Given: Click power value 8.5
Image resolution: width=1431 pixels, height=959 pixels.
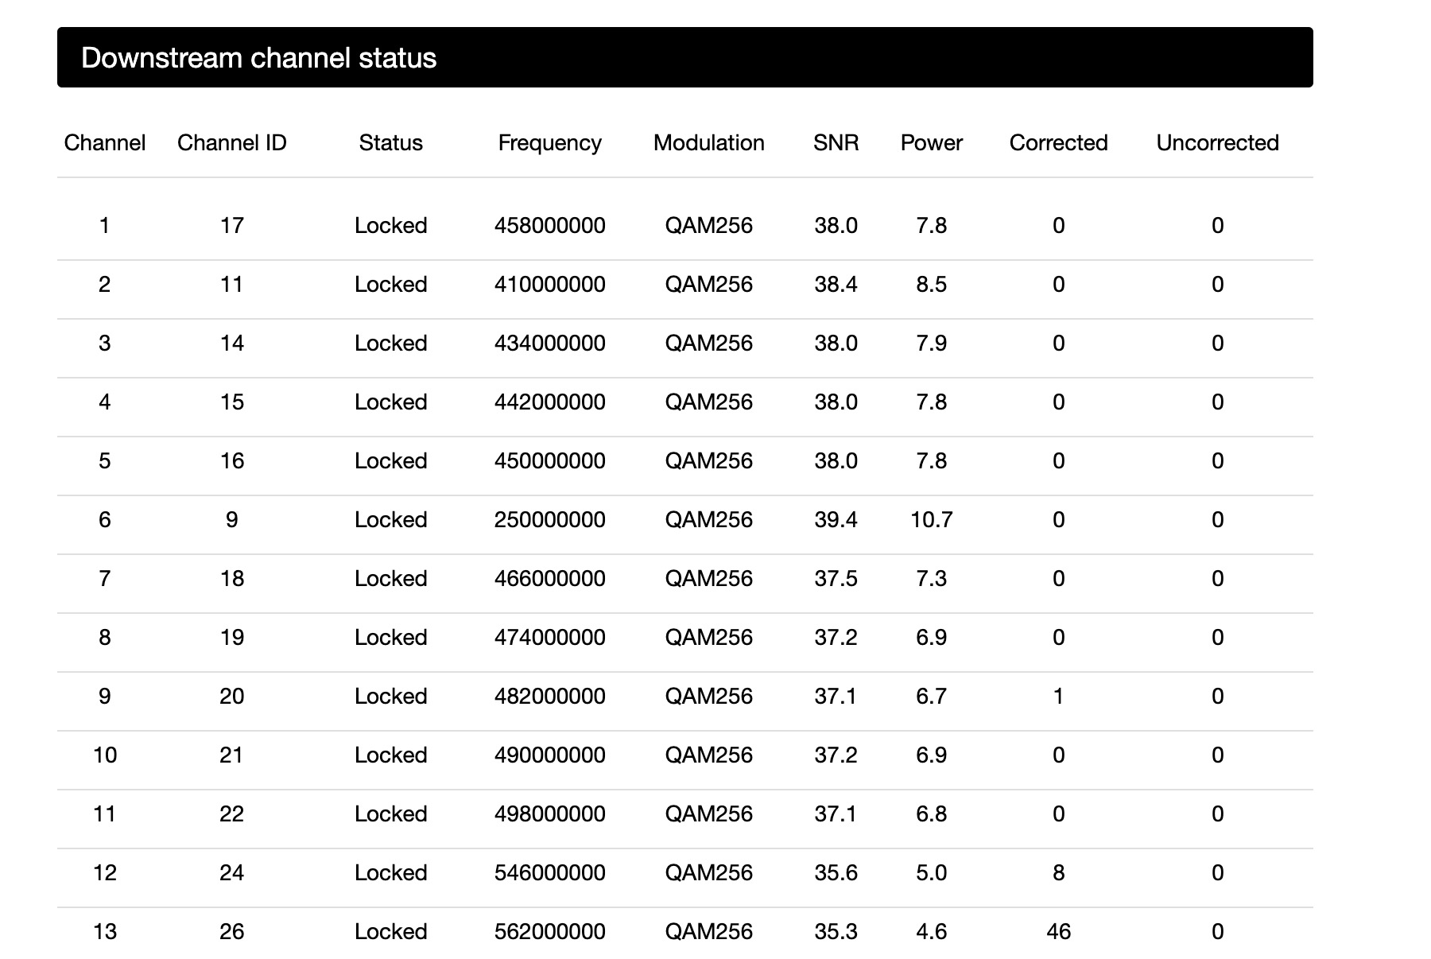Looking at the screenshot, I should coord(931,285).
